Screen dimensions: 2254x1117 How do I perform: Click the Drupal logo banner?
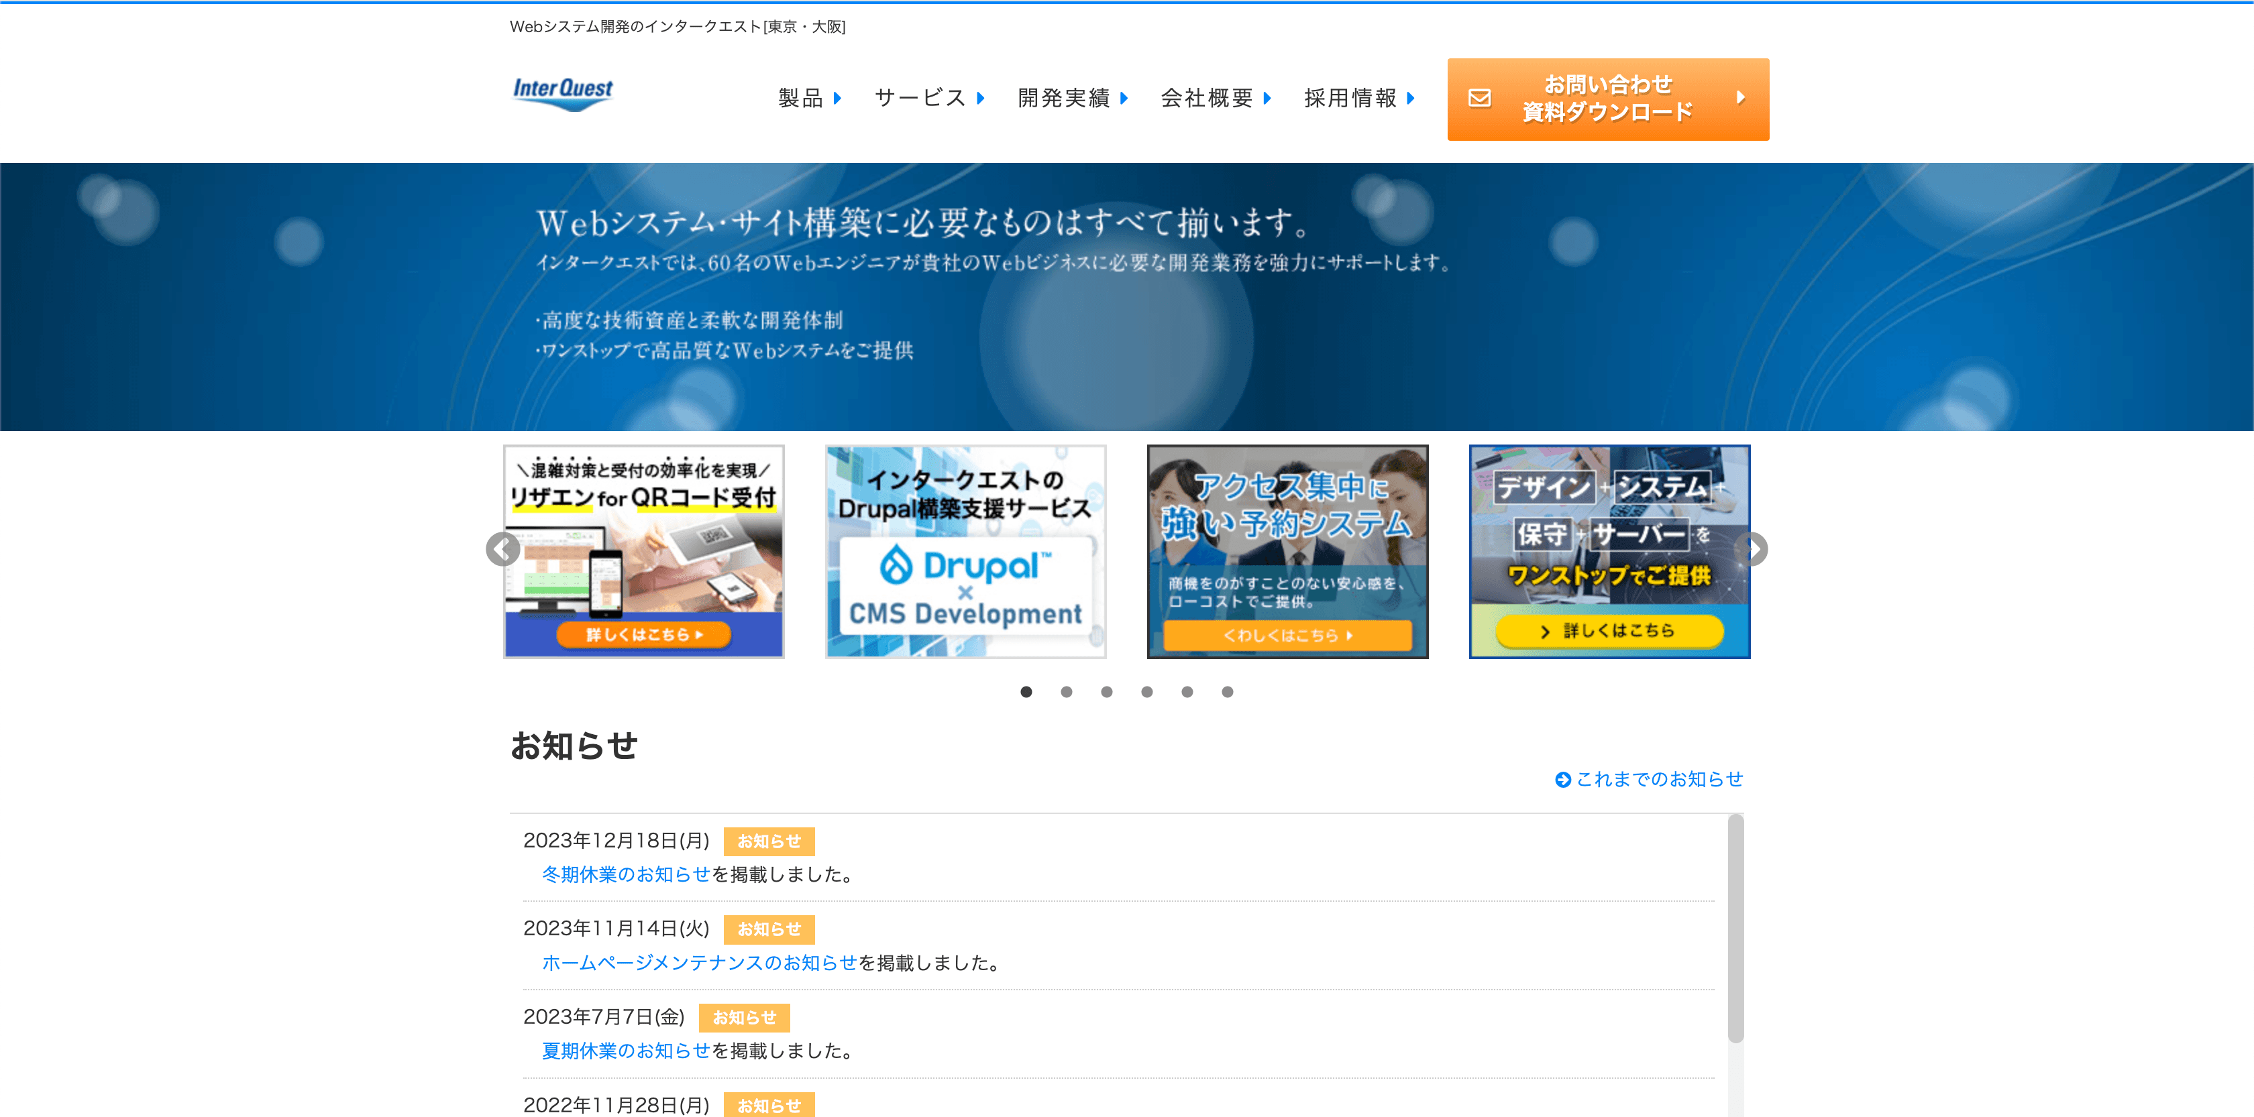tap(965, 567)
